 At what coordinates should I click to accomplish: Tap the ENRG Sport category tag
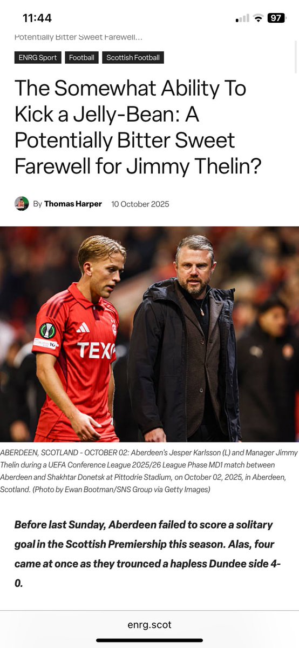(x=38, y=57)
